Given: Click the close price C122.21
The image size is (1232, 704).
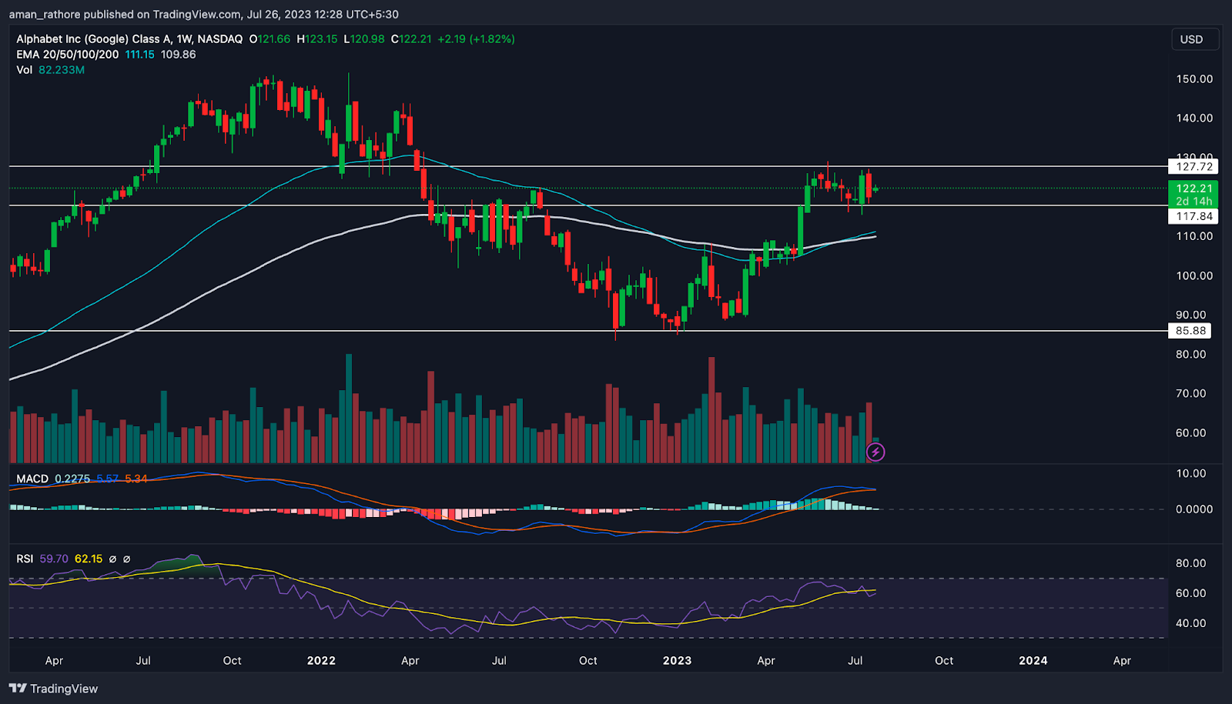Looking at the screenshot, I should click(411, 38).
